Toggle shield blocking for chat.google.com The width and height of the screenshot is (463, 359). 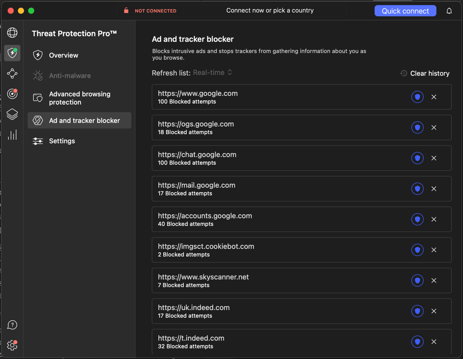point(417,158)
